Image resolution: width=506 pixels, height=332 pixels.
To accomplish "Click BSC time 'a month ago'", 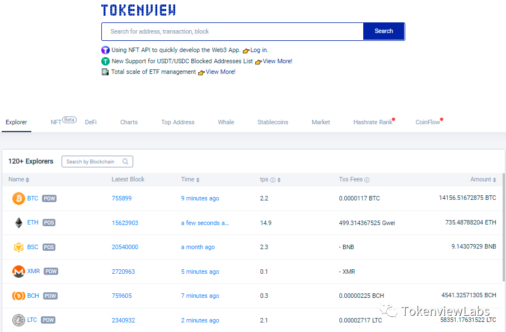I will [x=198, y=247].
